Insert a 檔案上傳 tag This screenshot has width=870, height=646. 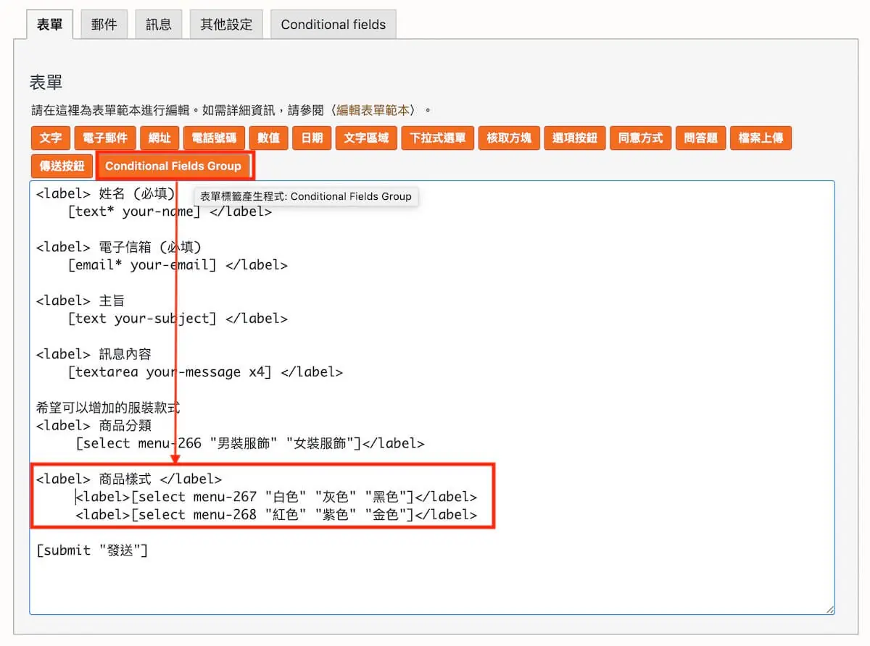761,138
